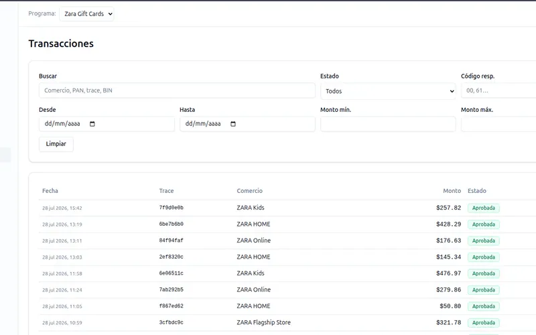Select trace f867ed62
This screenshot has height=335, width=536.
pos(172,306)
